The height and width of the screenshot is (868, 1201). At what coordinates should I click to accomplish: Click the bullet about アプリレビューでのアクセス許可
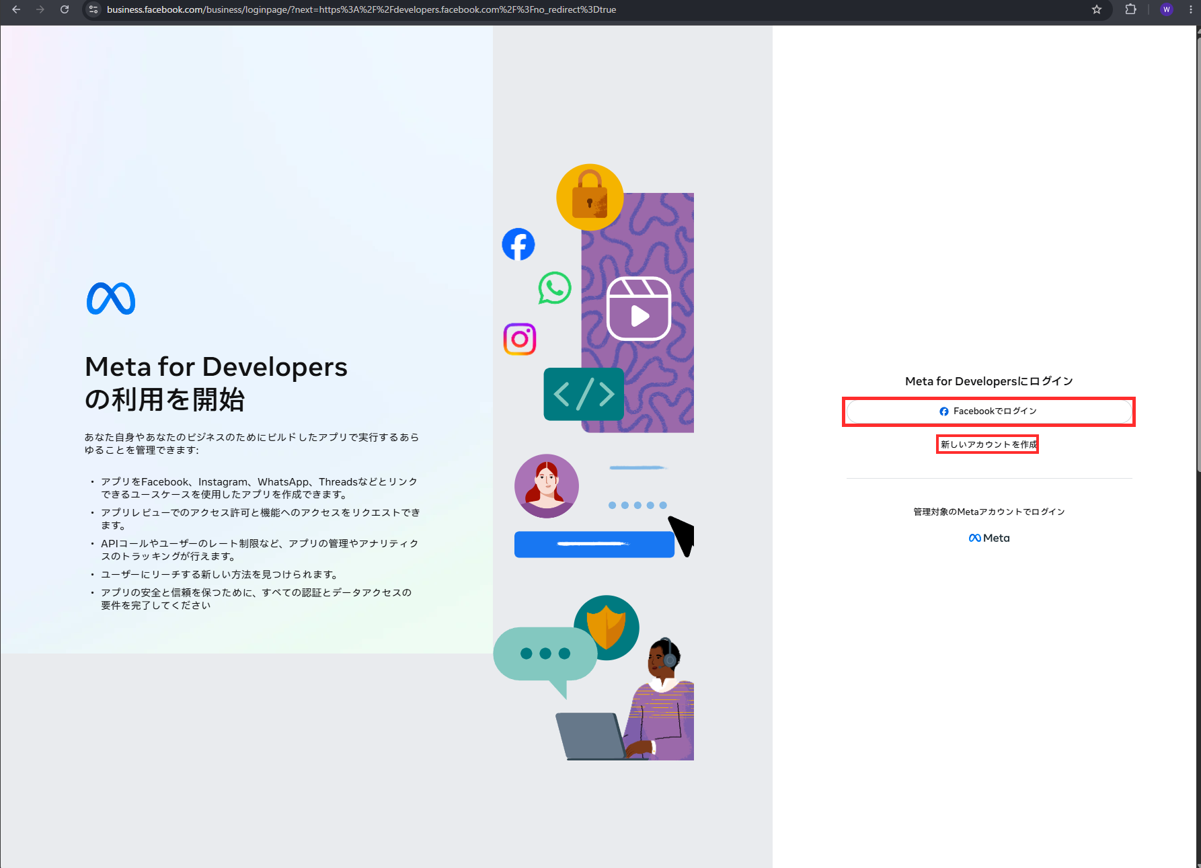(260, 519)
